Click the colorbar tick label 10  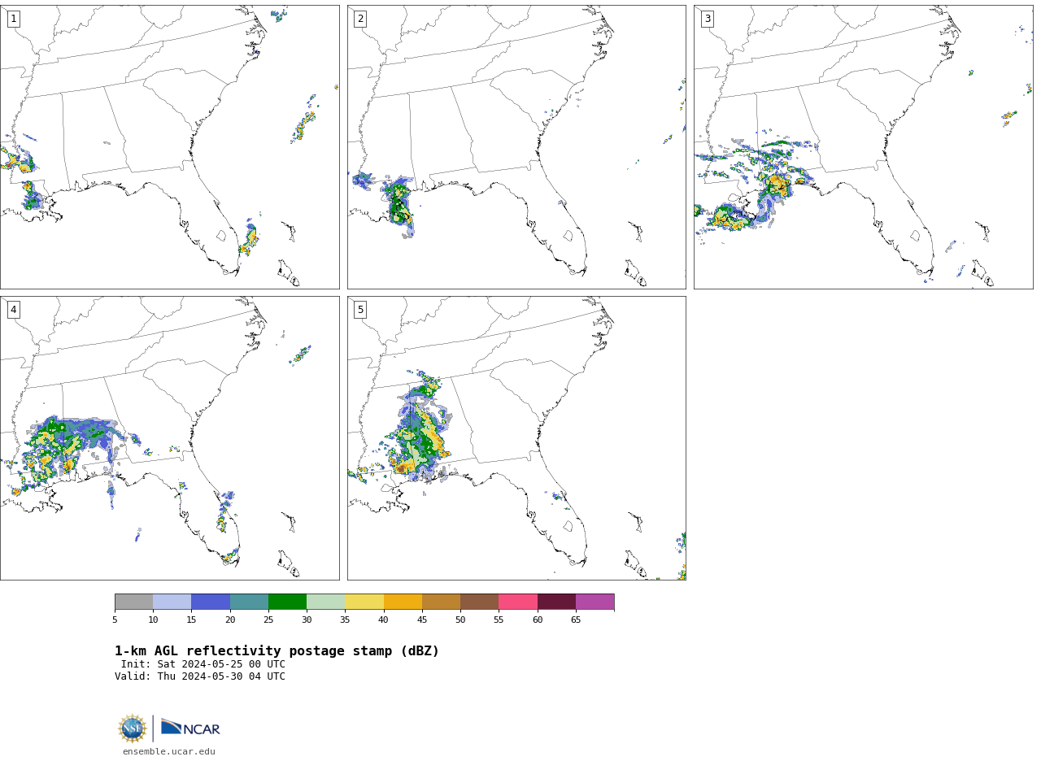[153, 620]
